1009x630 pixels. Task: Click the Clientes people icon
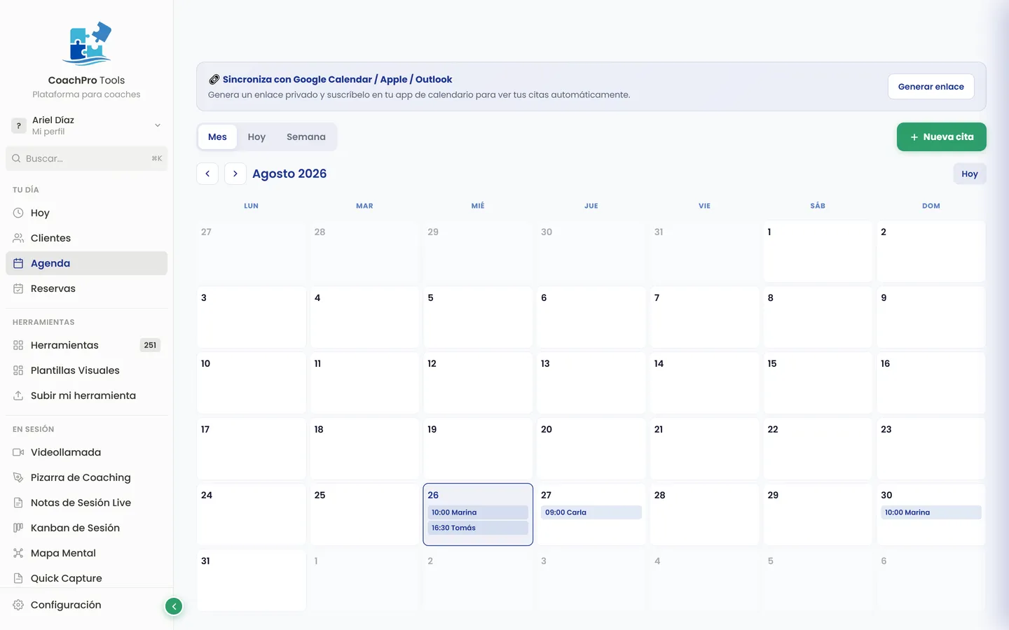click(18, 238)
